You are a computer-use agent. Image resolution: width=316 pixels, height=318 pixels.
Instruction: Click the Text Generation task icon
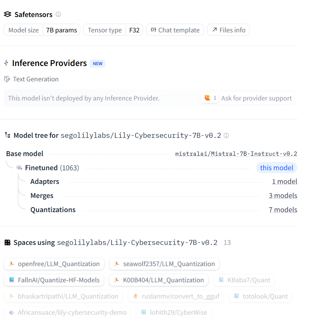coord(7,79)
